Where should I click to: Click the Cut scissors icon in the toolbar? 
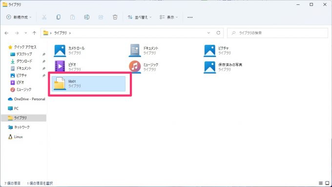coord(44,17)
